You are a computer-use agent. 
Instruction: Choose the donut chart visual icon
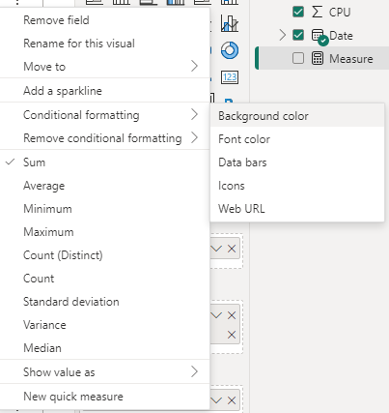[230, 50]
